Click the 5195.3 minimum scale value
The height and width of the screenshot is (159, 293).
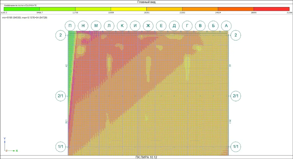[4, 13]
